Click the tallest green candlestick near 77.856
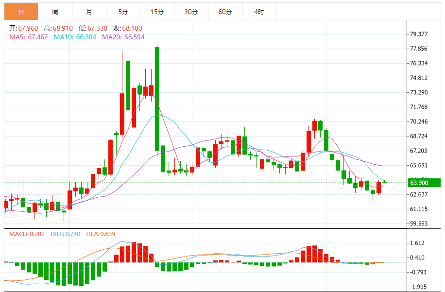Screen dimensions: 445x292 tap(157, 99)
